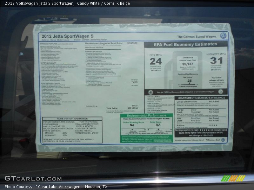Click the left EPA certification seal
Image resolution: width=254 pixels, height=190 pixels.
[x=150, y=92]
